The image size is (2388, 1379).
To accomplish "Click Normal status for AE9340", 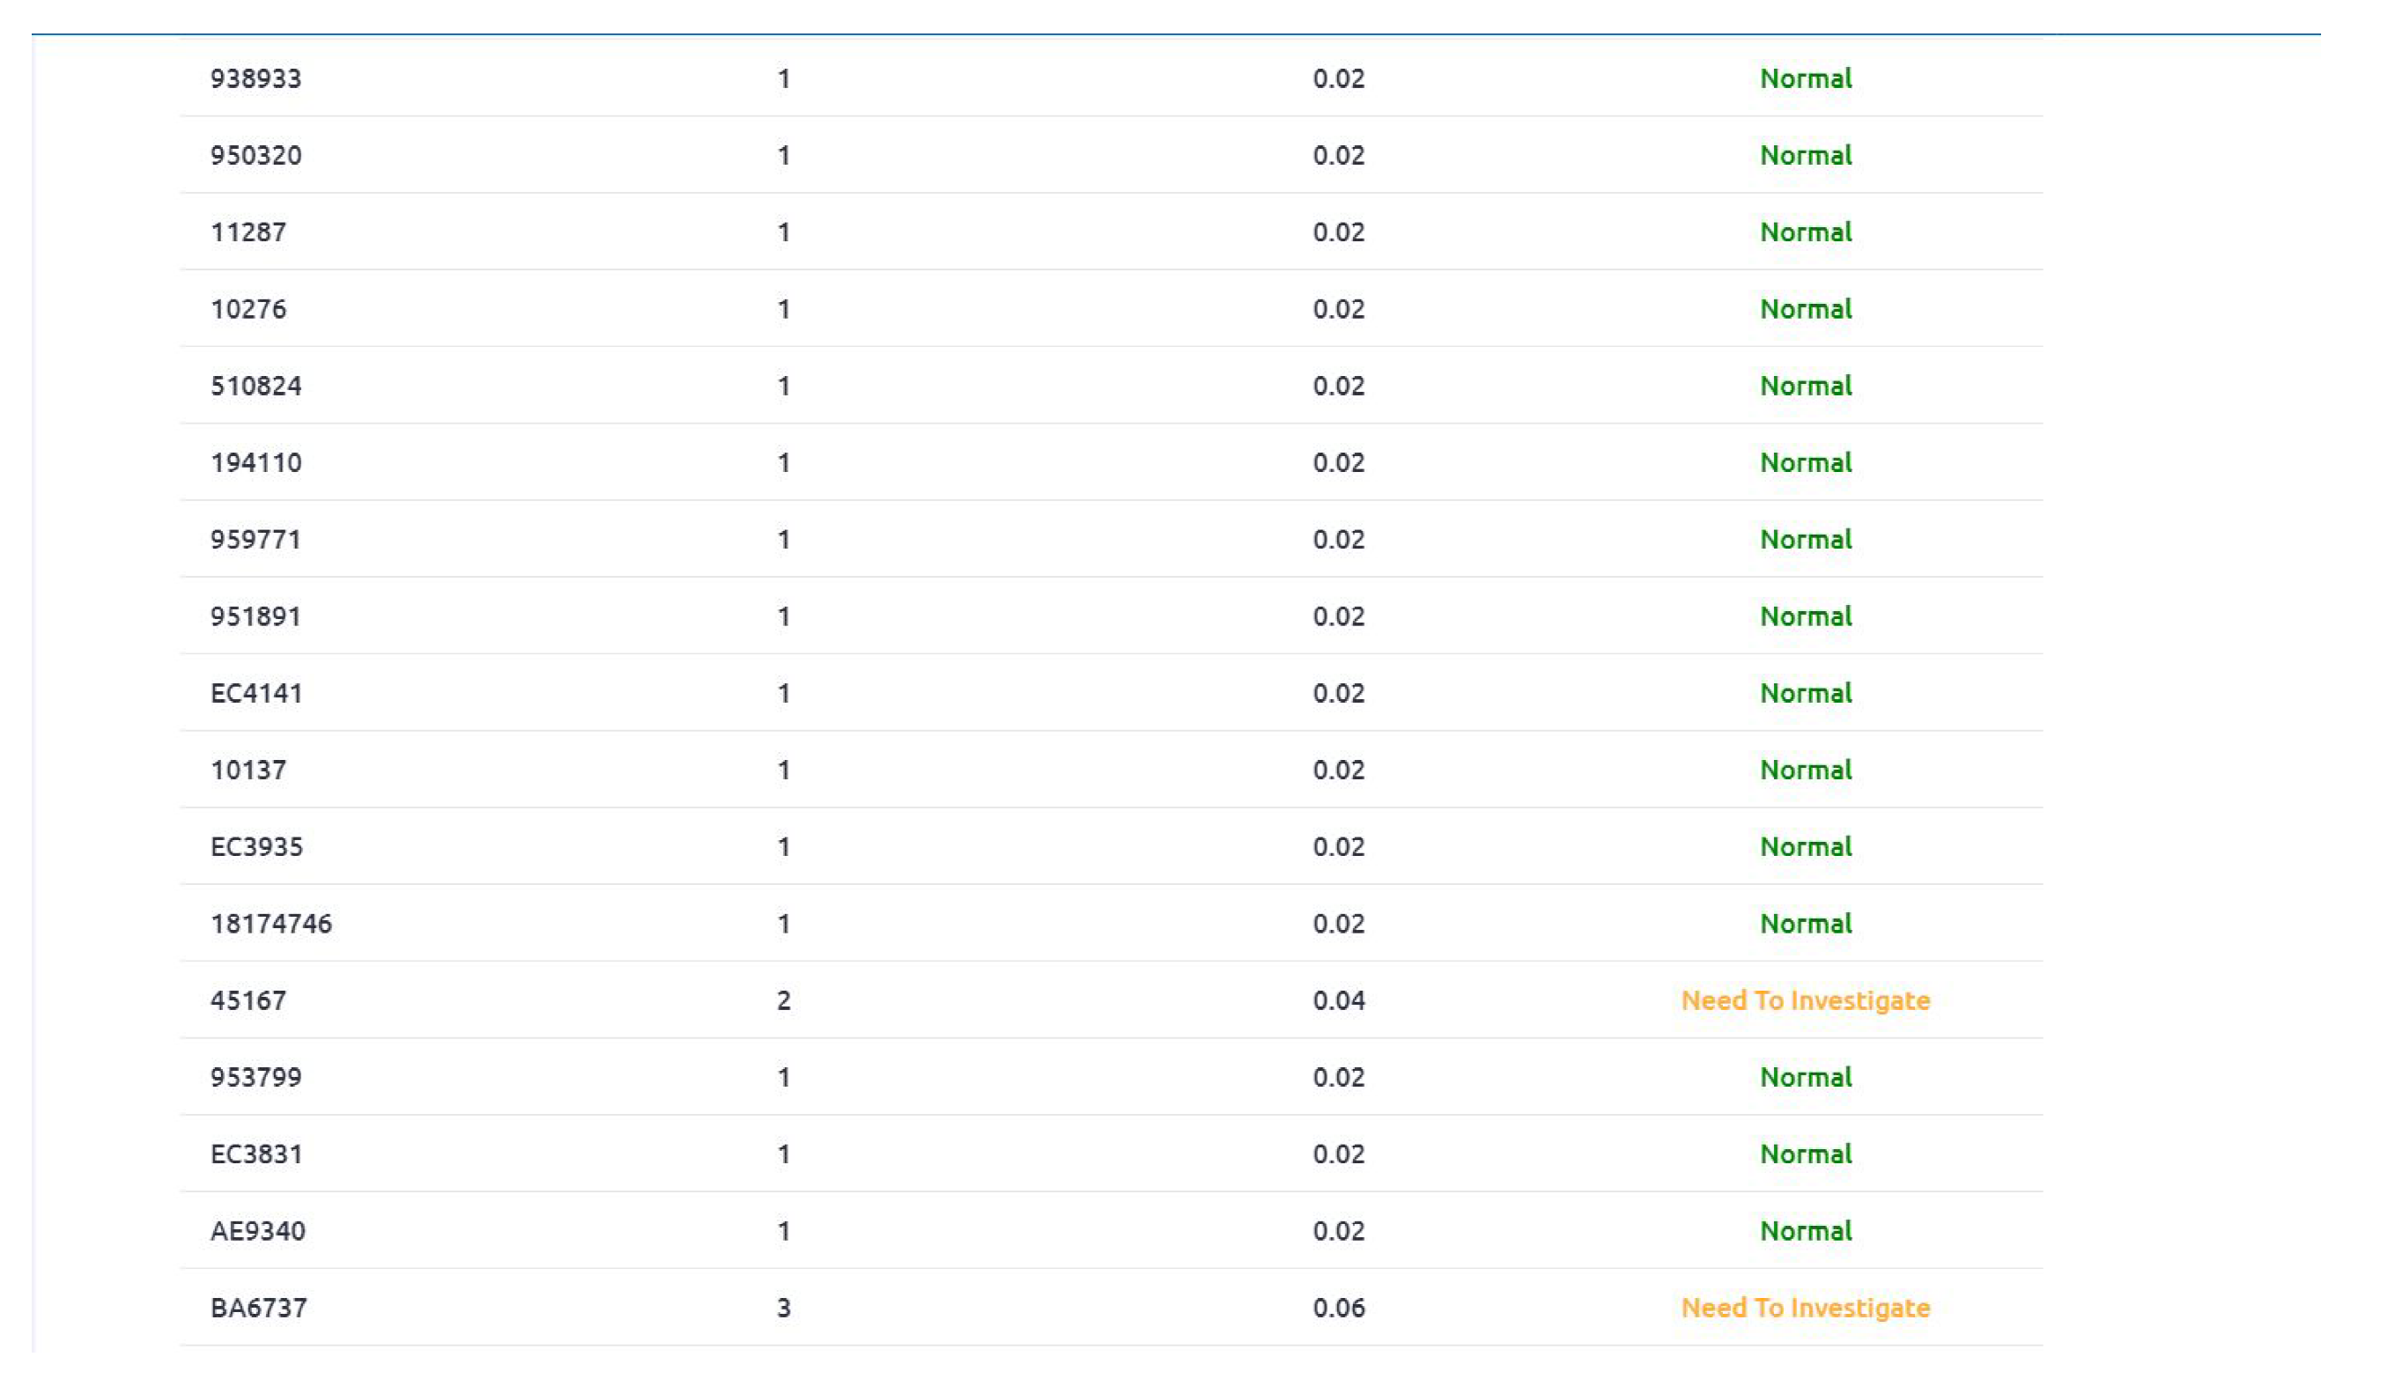I will [1805, 1230].
